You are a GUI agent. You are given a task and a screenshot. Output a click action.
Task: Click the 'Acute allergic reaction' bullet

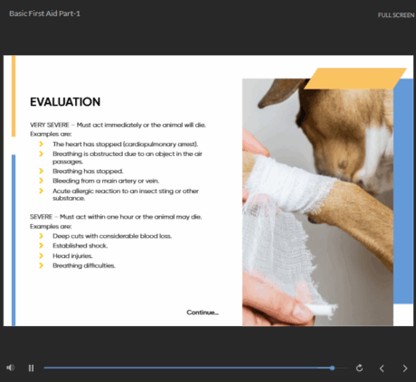(x=126, y=194)
